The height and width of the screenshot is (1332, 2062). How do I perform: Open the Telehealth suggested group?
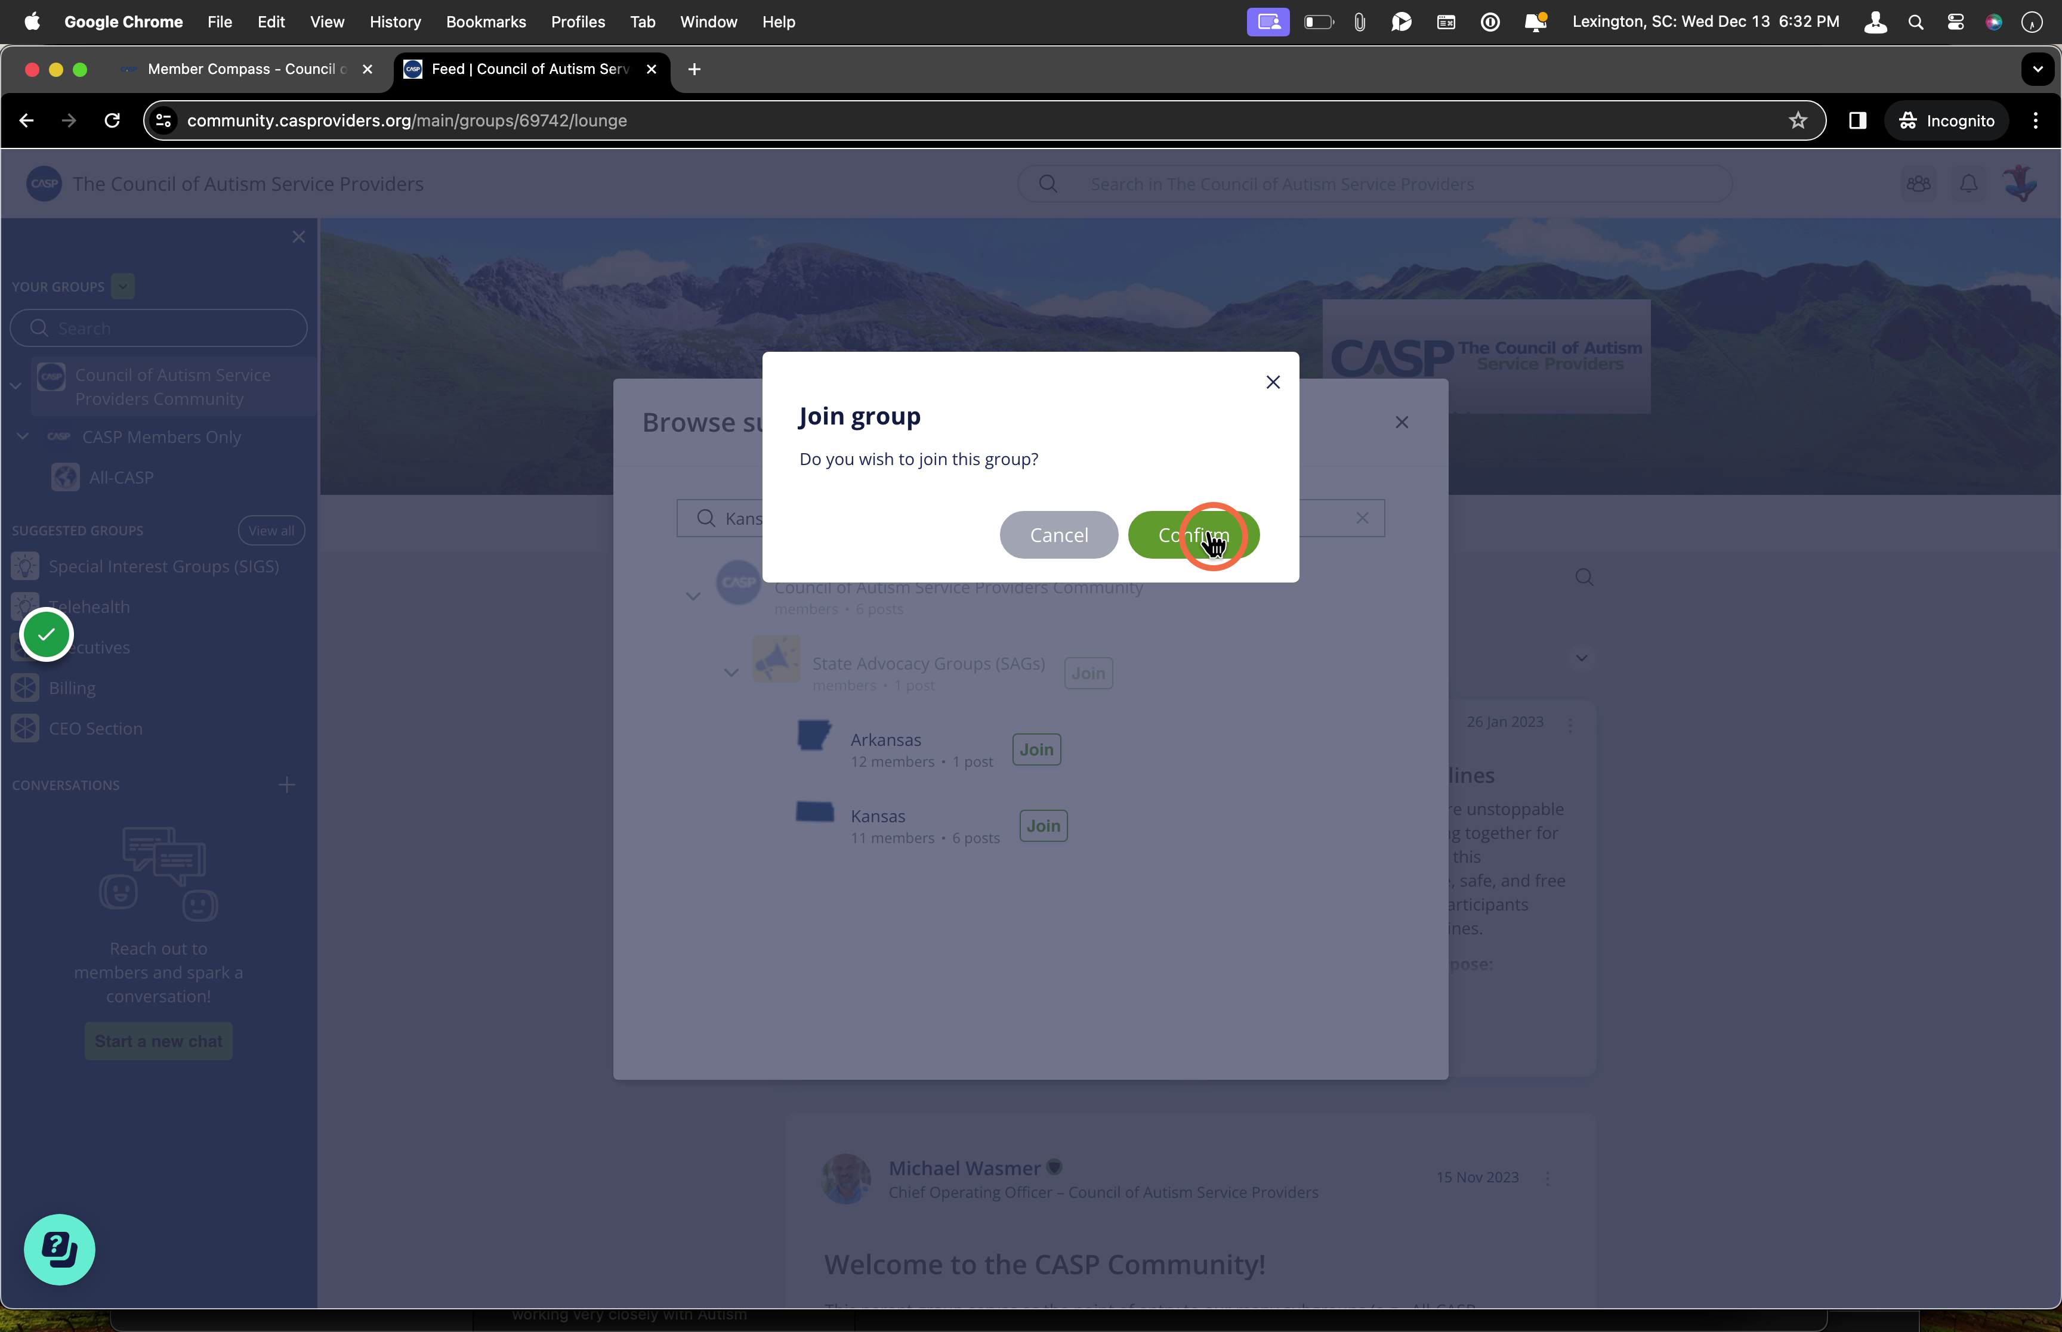(x=89, y=607)
